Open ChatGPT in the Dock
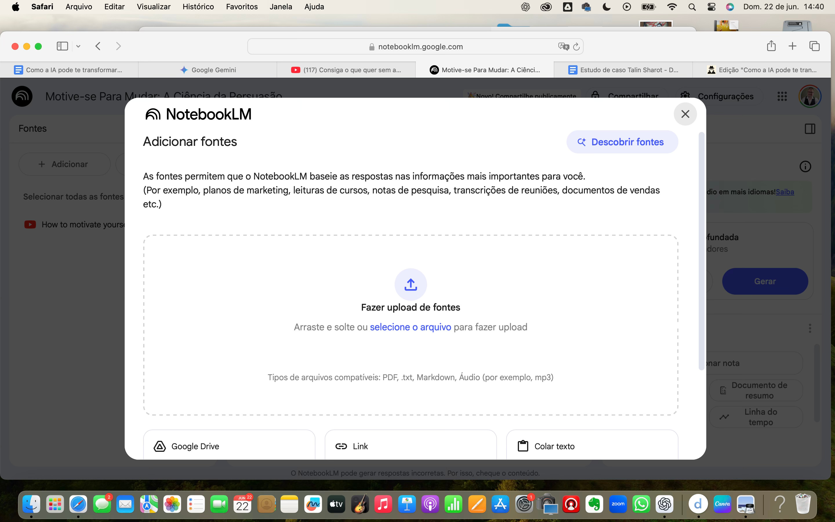The height and width of the screenshot is (522, 835). tap(665, 504)
